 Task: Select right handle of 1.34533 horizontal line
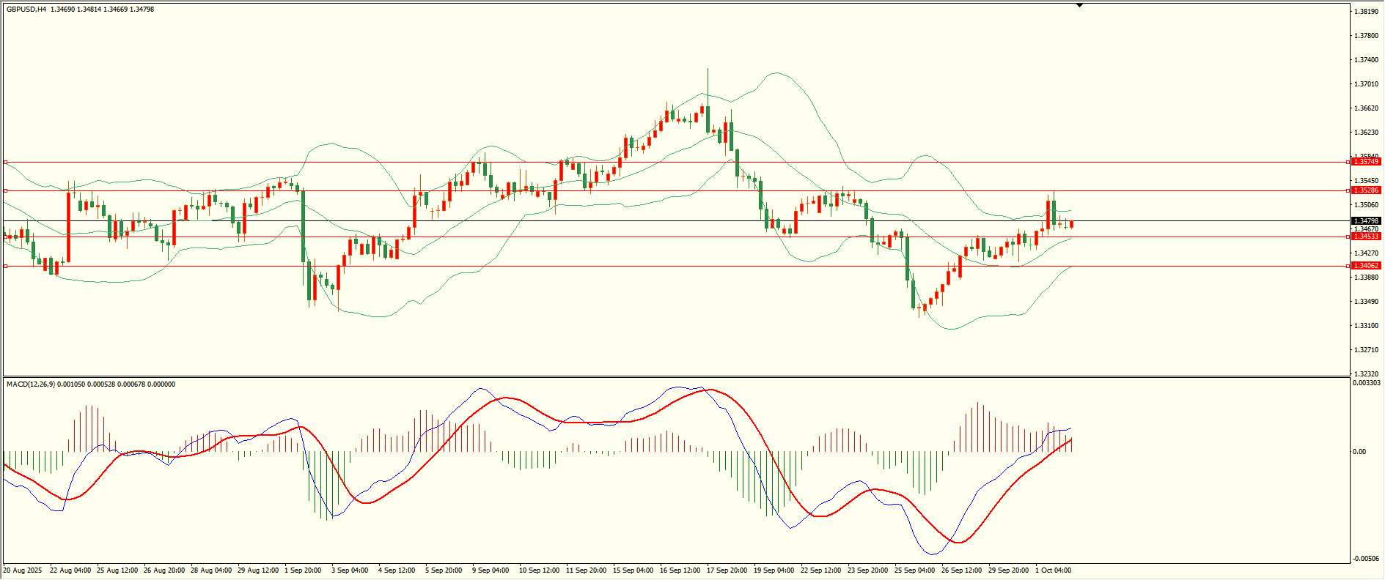pos(1348,237)
